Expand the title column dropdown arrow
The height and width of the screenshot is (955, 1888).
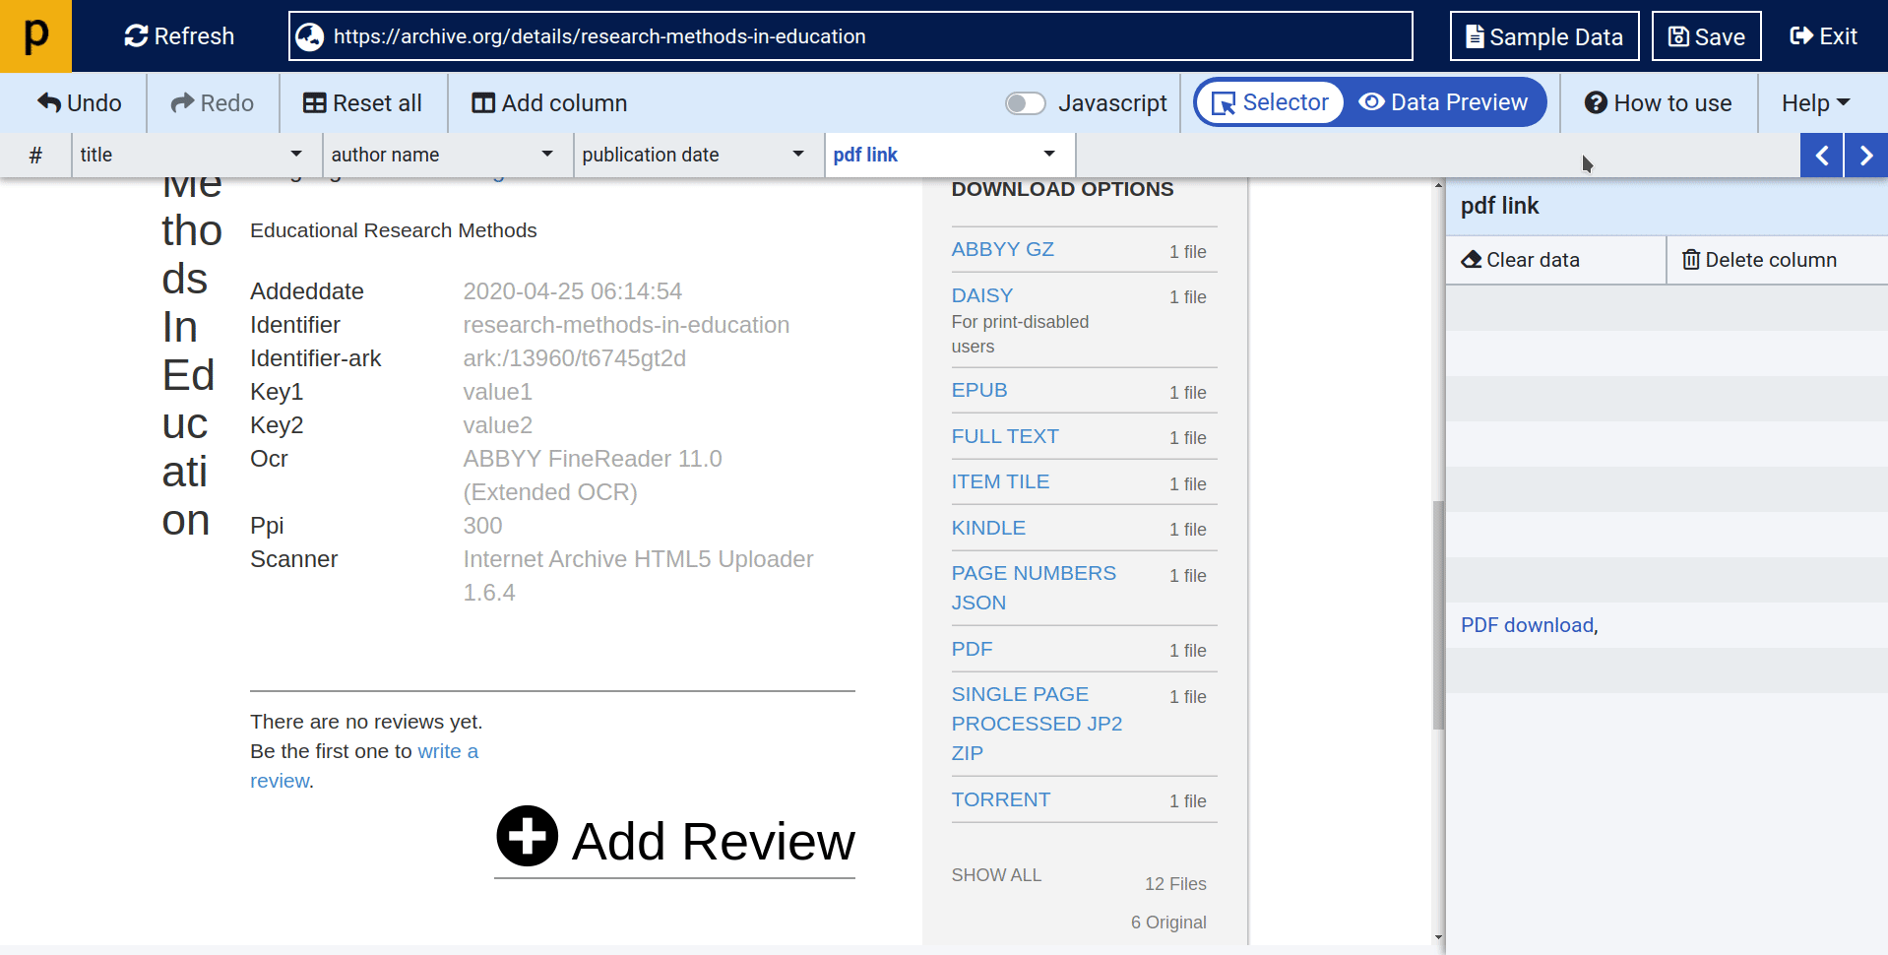click(295, 155)
